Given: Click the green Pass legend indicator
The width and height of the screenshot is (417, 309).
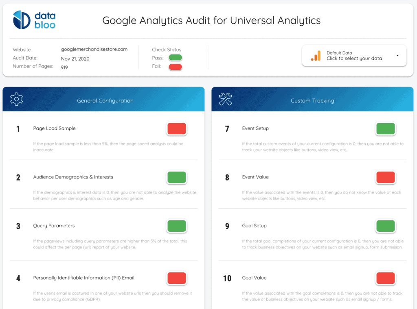Looking at the screenshot, I should [175, 58].
